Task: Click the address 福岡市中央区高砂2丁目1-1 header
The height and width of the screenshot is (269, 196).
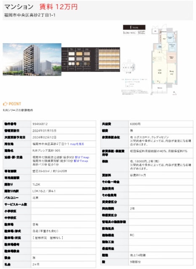Action: point(30,15)
